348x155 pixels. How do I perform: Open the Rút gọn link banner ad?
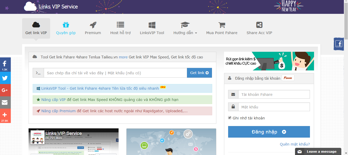pos(269,61)
